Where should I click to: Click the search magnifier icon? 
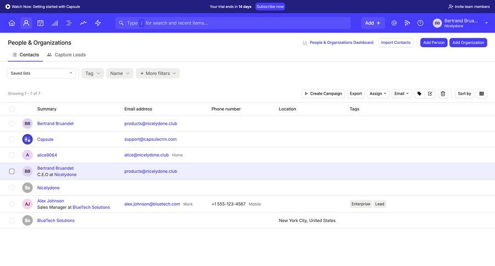pos(121,23)
